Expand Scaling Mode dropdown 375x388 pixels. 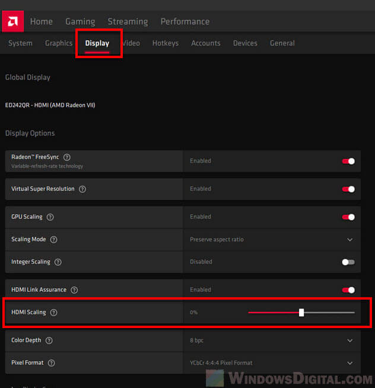click(x=349, y=240)
